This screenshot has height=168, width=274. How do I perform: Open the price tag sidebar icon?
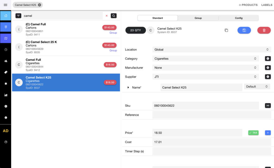(6, 72)
